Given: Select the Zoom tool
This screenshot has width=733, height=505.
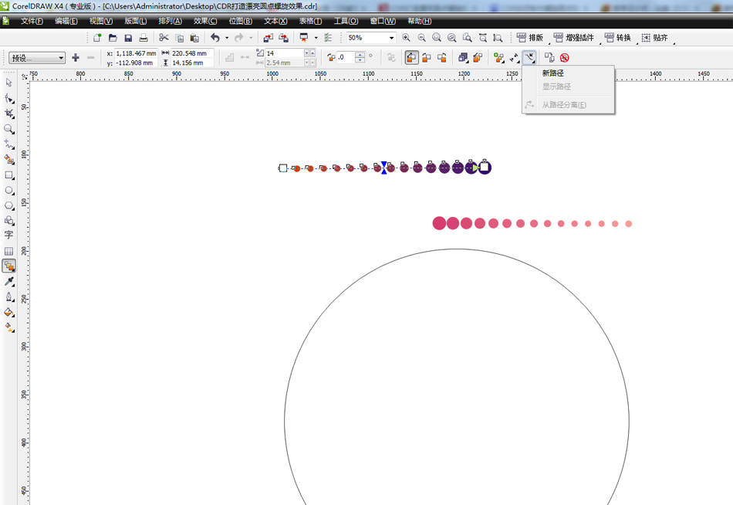Looking at the screenshot, I should click(x=10, y=128).
